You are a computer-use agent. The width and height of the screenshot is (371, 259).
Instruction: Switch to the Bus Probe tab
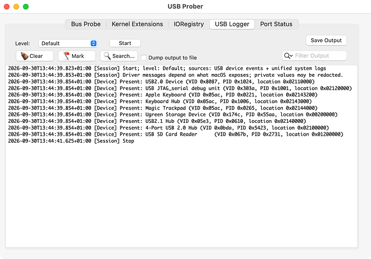point(85,24)
